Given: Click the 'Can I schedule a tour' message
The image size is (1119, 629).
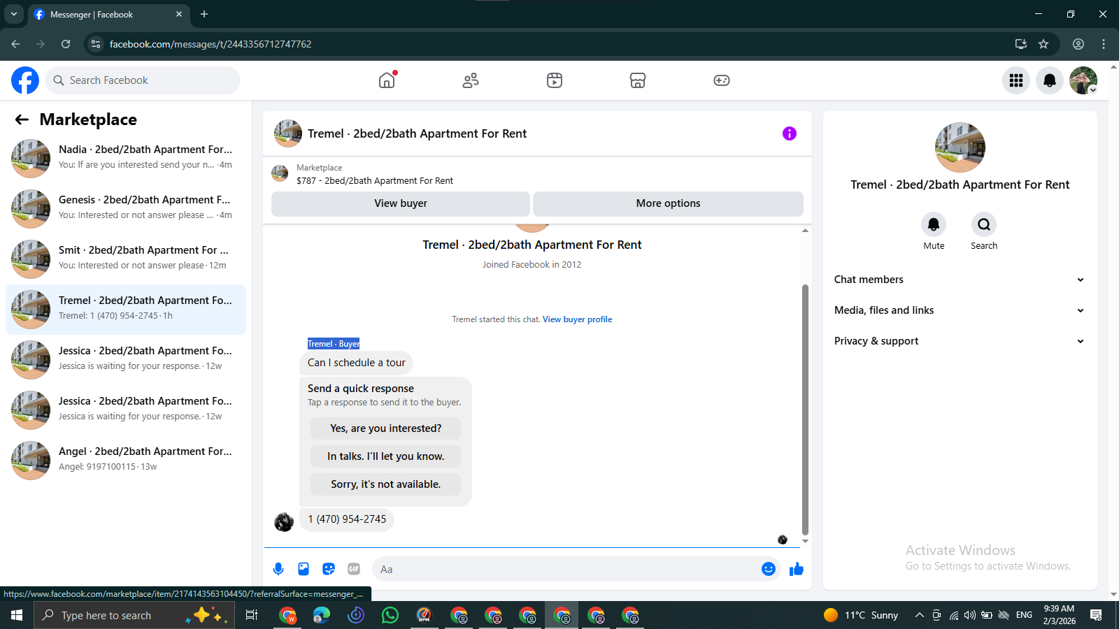Looking at the screenshot, I should coord(357,363).
